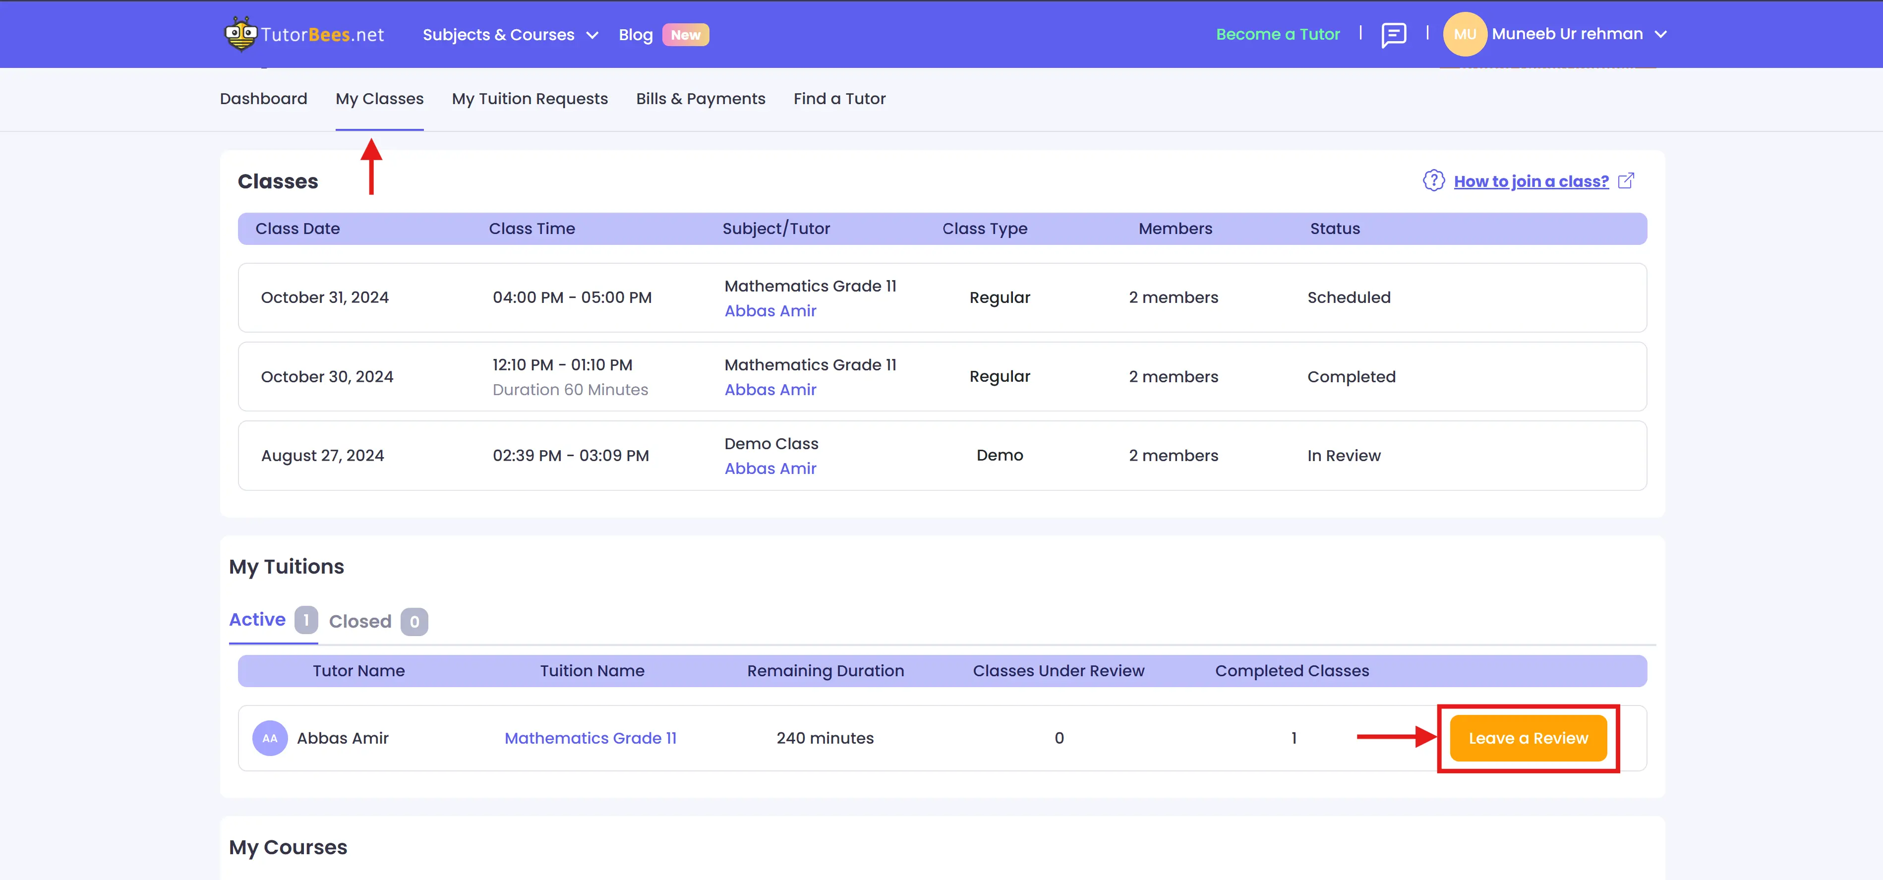The width and height of the screenshot is (1883, 880).
Task: Open Bills & Payments section
Action: [700, 99]
